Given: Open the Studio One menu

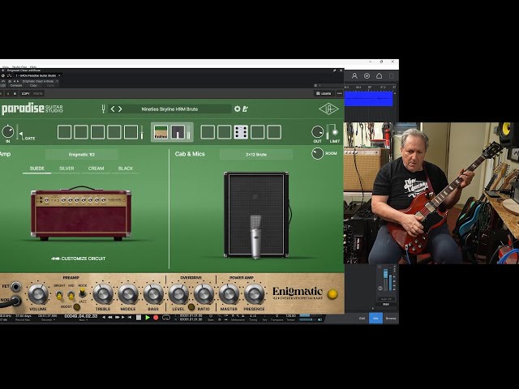Looking at the screenshot, I should pyautogui.click(x=19, y=66).
